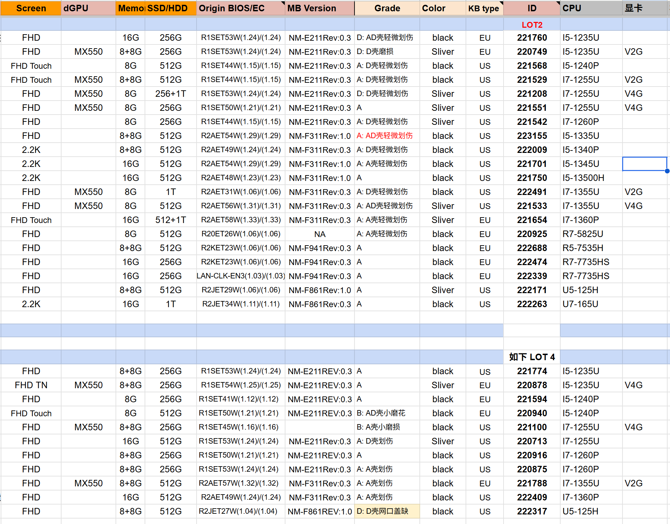The image size is (670, 524).
Task: Select ID cell 222409
Action: click(532, 497)
